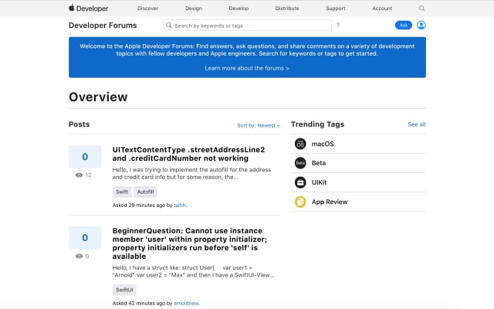The image size is (494, 309).
Task: Click the Apple Developer logo
Action: [x=88, y=8]
